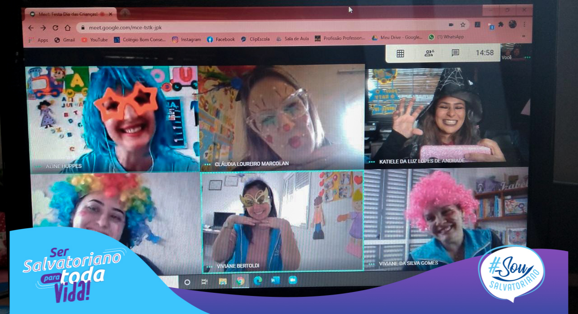Viewport: 578px width, 314px height.
Task: Click the name label CLÁUDIA LOUREIRO MARCOLAN
Action: pos(252,164)
